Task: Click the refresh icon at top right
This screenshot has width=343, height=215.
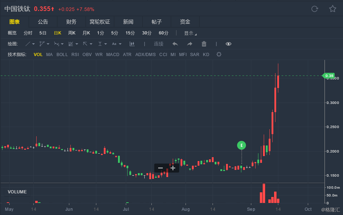Action: click(x=315, y=9)
